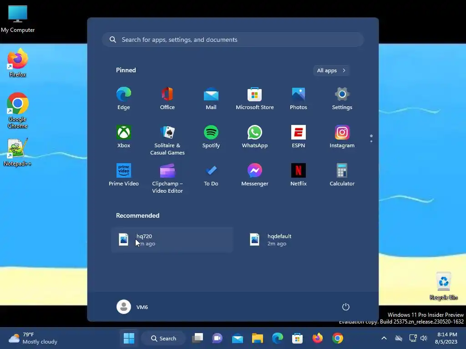Open Mail from the taskbar

238,338
